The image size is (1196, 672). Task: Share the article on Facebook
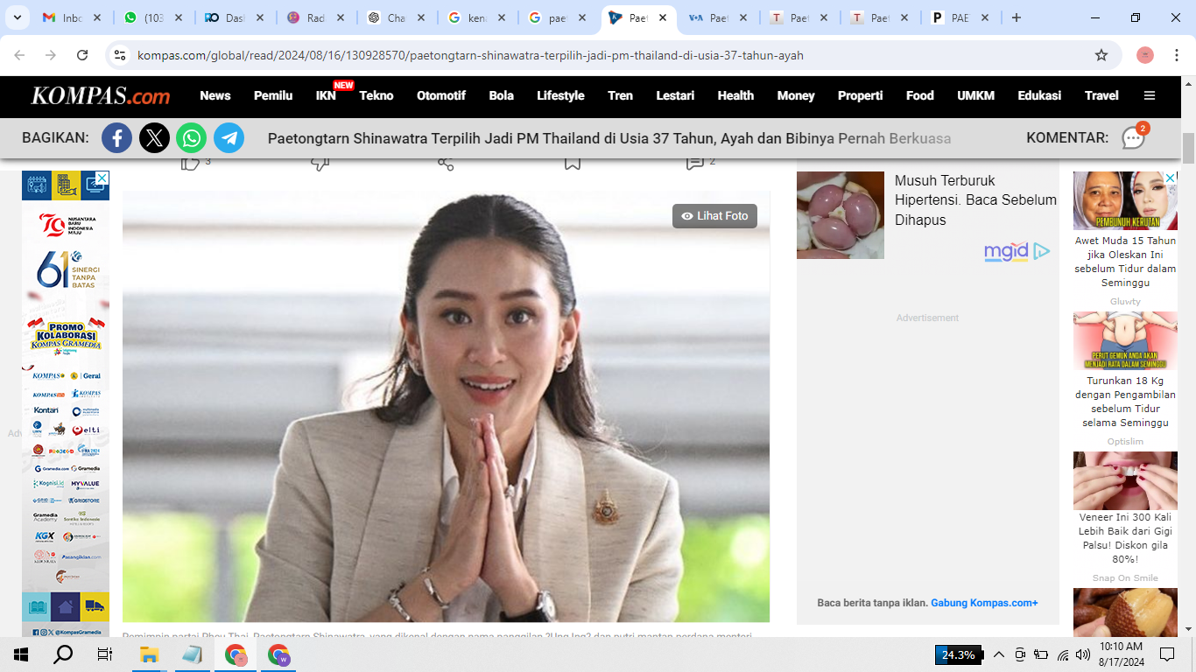(117, 138)
